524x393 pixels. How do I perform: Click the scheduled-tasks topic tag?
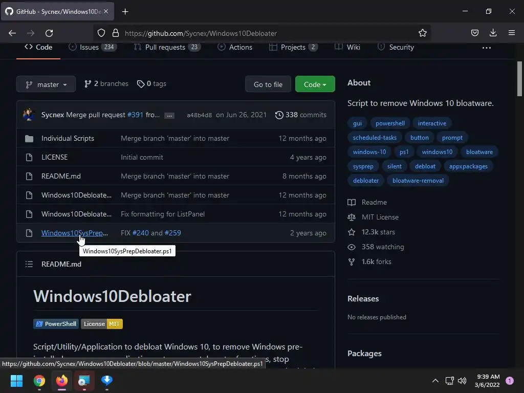click(x=375, y=138)
